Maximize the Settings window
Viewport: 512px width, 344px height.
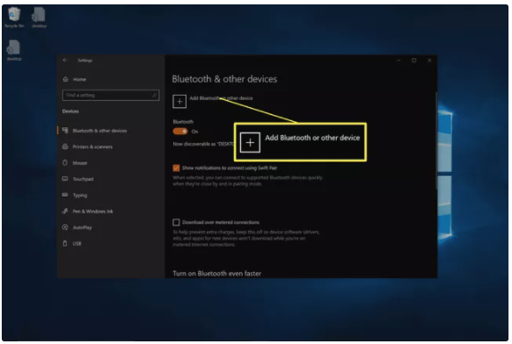414,61
